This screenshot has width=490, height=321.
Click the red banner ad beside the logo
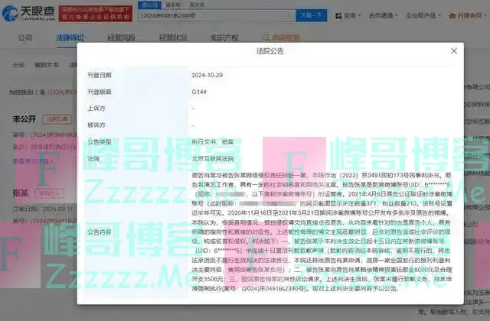point(96,14)
